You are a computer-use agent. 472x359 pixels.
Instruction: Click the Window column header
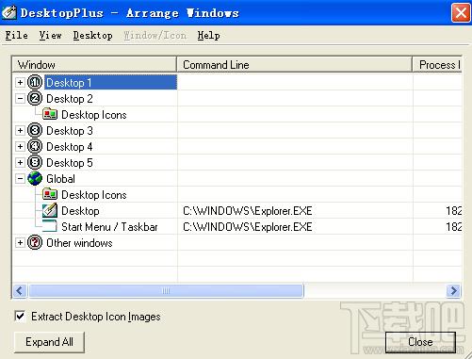[94, 65]
